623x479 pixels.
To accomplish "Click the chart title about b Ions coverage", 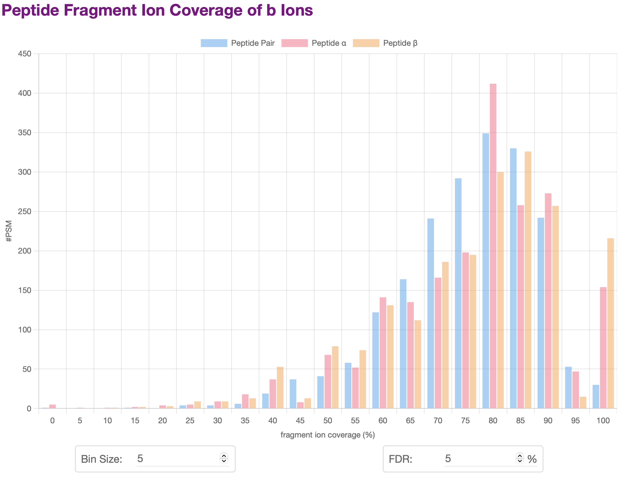I will tap(156, 10).
